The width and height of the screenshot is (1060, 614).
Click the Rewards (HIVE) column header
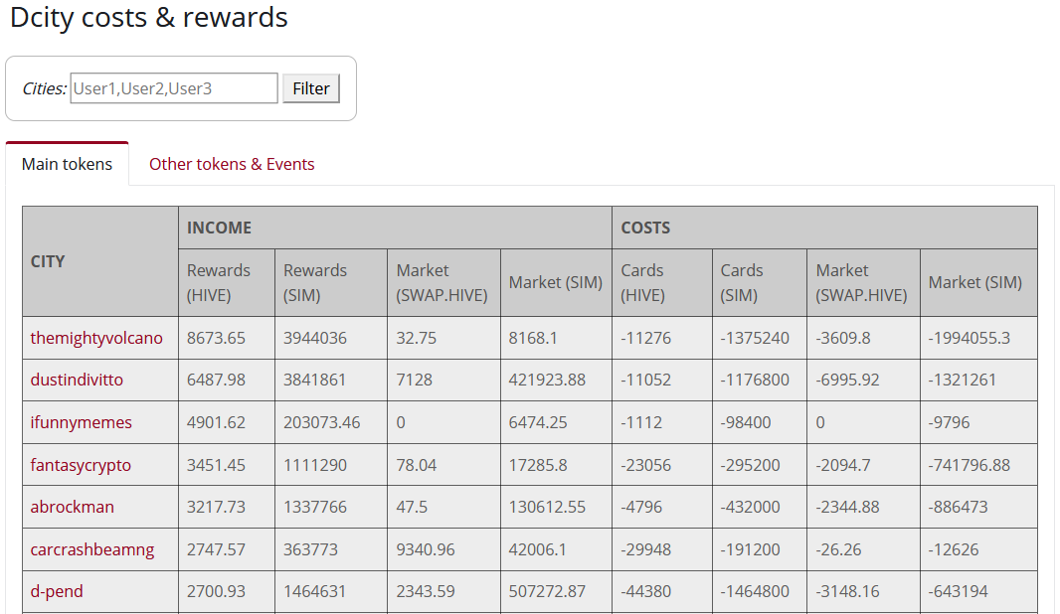(x=219, y=282)
